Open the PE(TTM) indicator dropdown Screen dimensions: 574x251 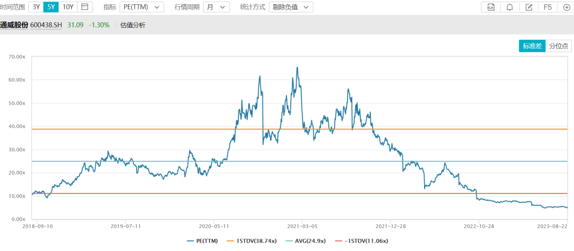coord(142,7)
